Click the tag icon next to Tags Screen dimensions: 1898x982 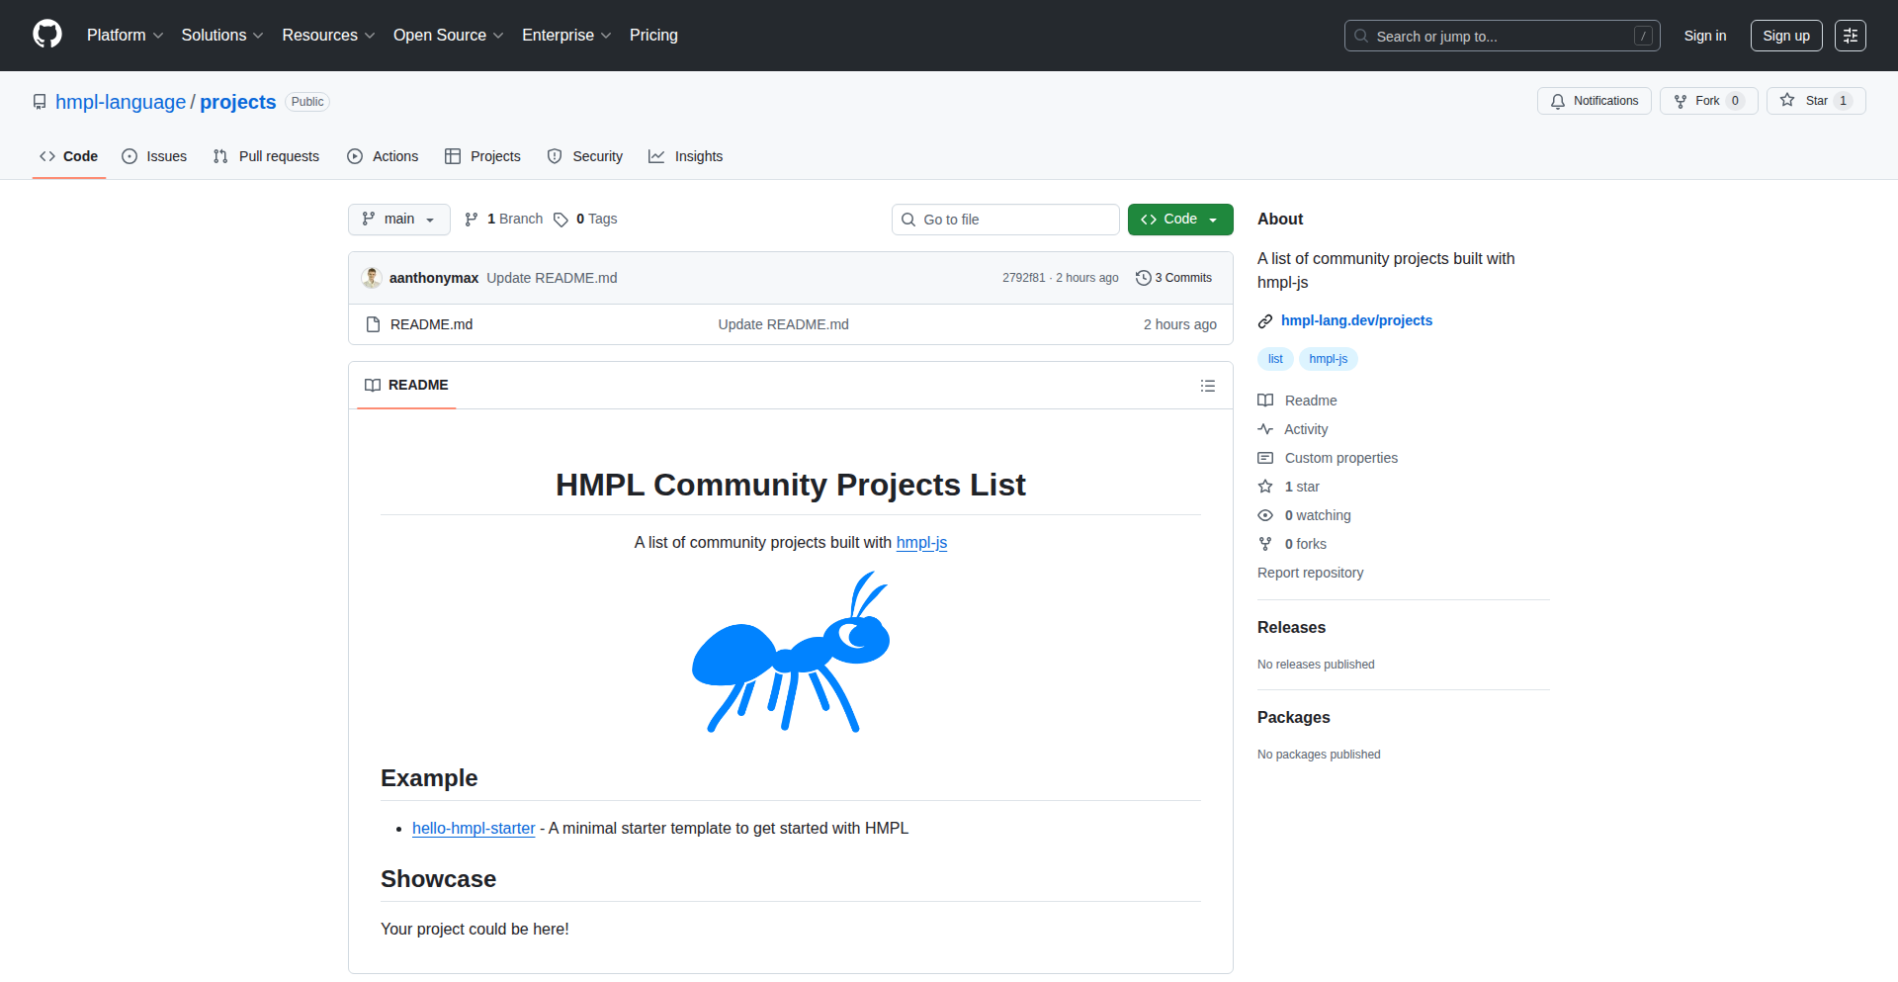tap(561, 220)
